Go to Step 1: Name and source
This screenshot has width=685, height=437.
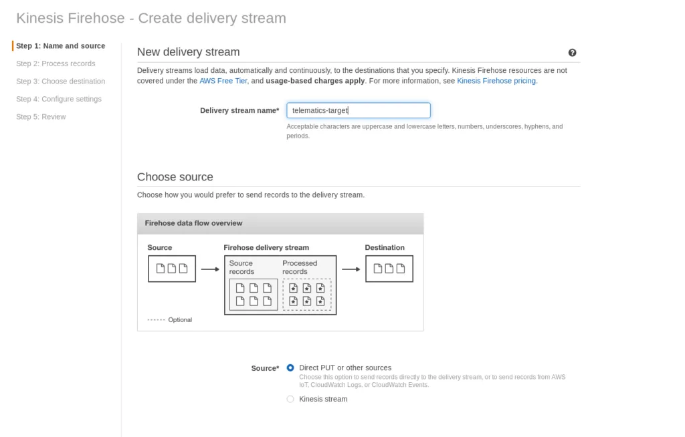pos(60,46)
